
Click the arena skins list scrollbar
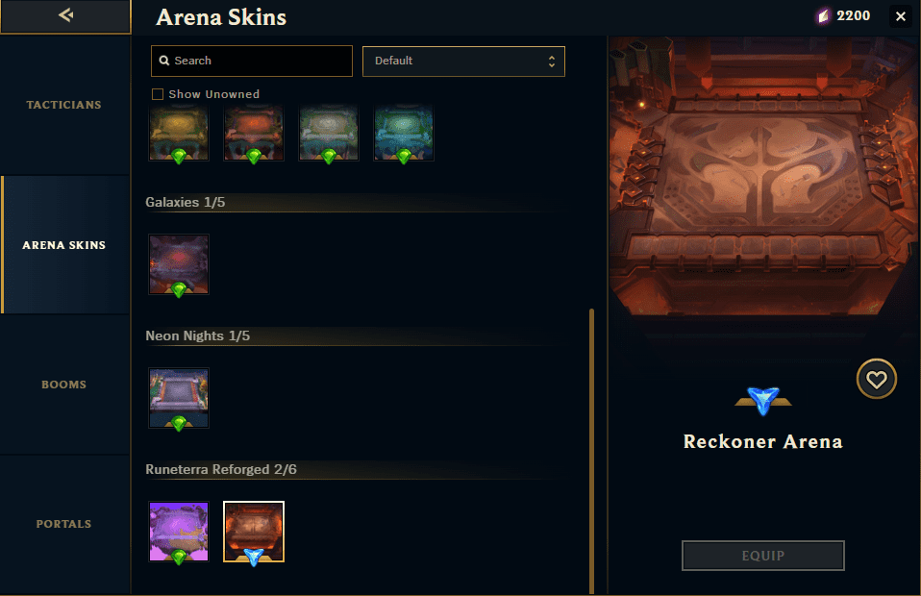[591, 451]
